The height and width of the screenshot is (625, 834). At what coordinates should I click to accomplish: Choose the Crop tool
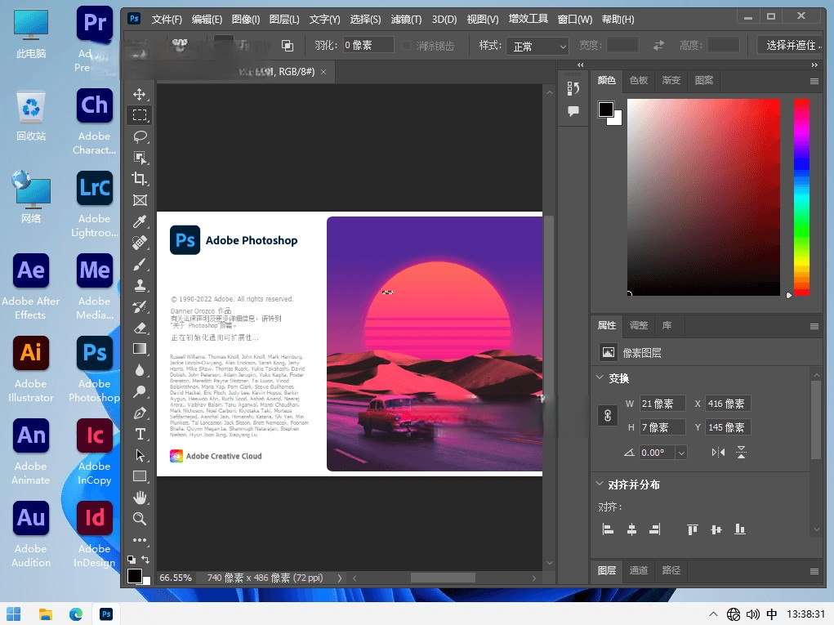[140, 179]
